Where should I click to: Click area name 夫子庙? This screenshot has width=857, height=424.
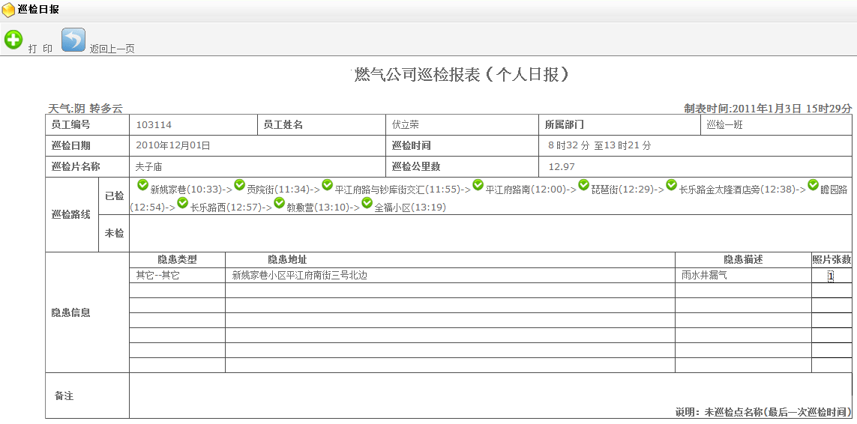(x=148, y=166)
